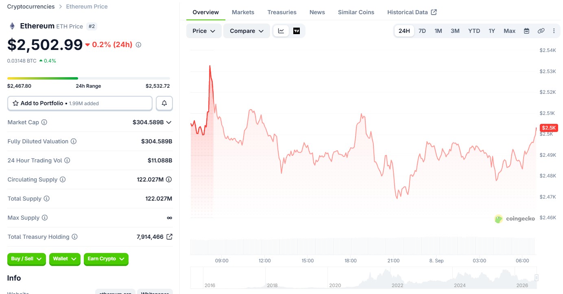The image size is (563, 294).
Task: Select 7D time range
Action: click(x=422, y=31)
